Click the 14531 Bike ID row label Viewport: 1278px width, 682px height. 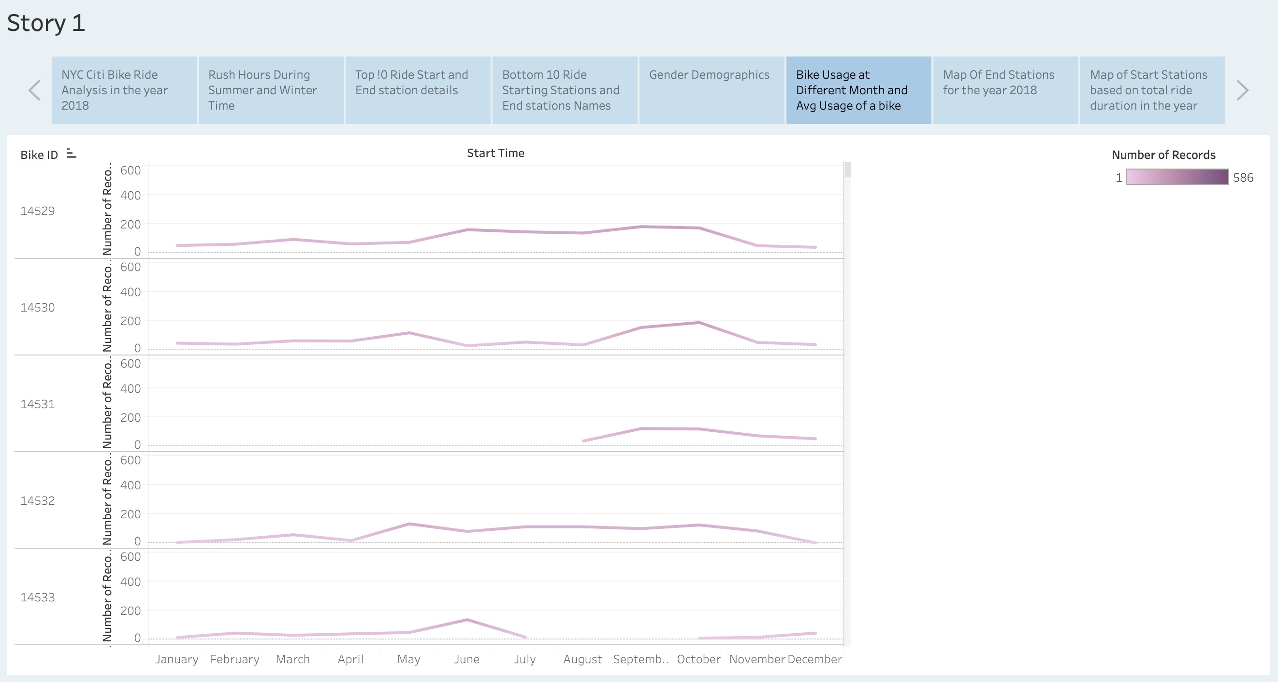pyautogui.click(x=37, y=404)
